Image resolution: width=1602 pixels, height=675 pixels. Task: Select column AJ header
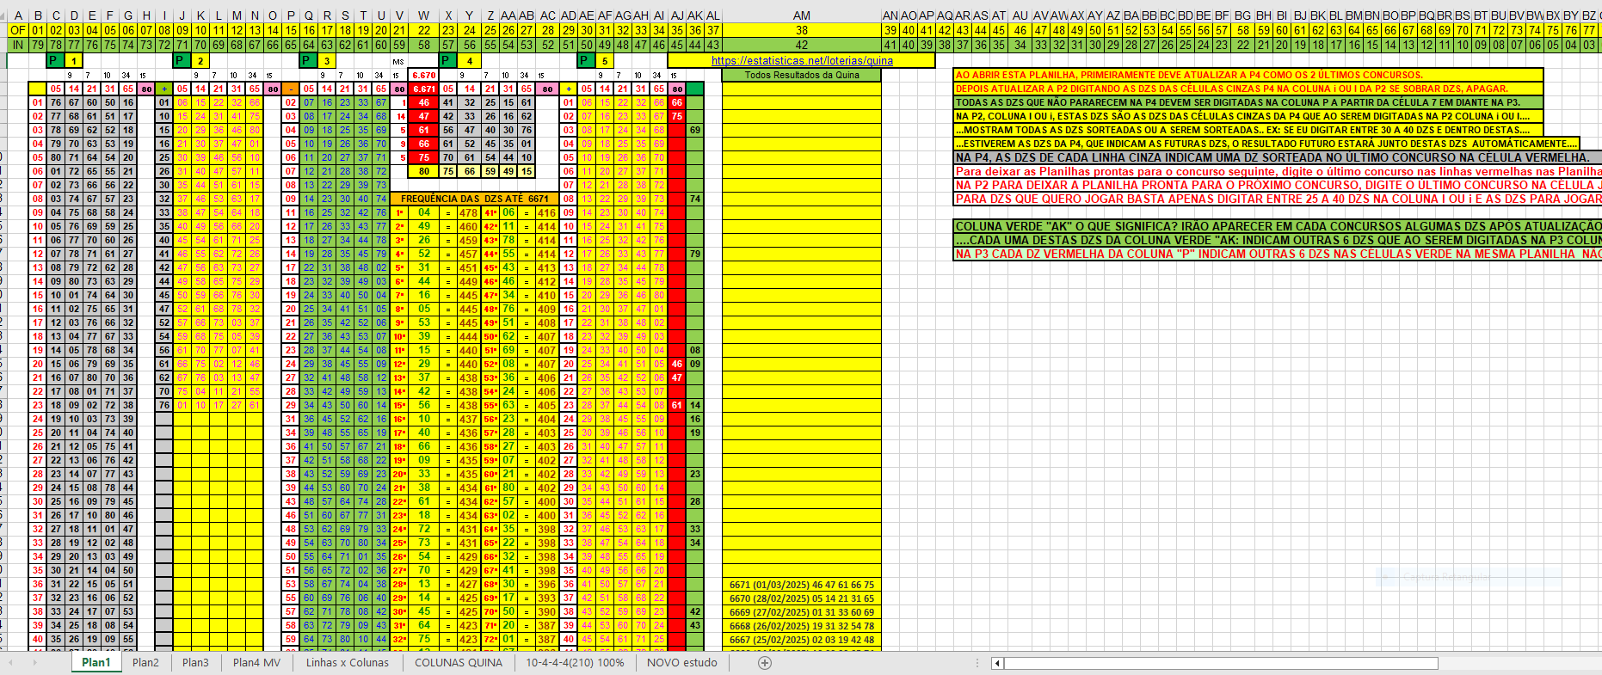click(677, 15)
